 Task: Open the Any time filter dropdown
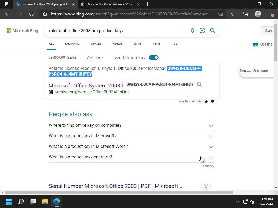(95, 57)
